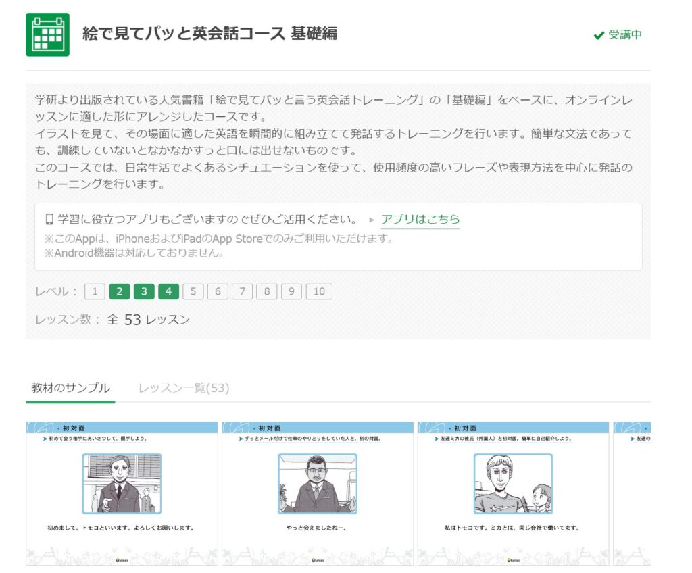The width and height of the screenshot is (692, 573).
Task: Open first sample slide with handshake greeting
Action: click(x=122, y=493)
